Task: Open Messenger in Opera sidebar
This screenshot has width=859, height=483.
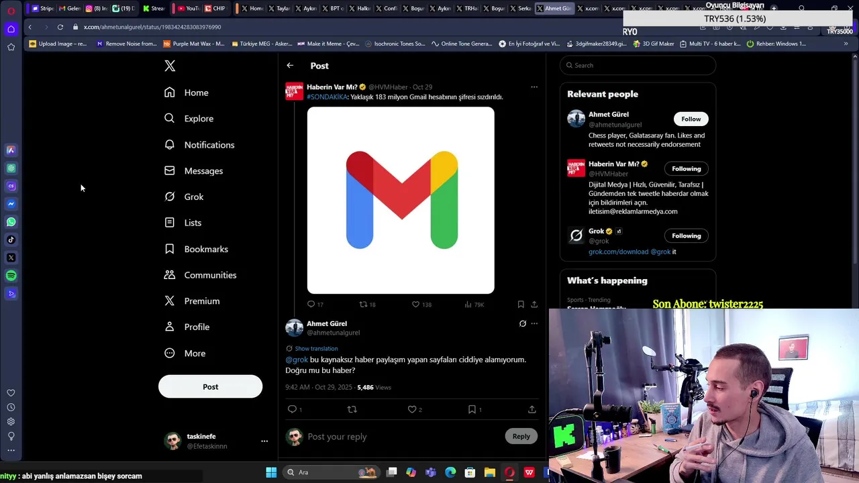Action: [x=11, y=204]
